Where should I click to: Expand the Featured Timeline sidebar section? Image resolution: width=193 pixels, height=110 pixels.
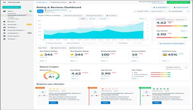point(16,30)
